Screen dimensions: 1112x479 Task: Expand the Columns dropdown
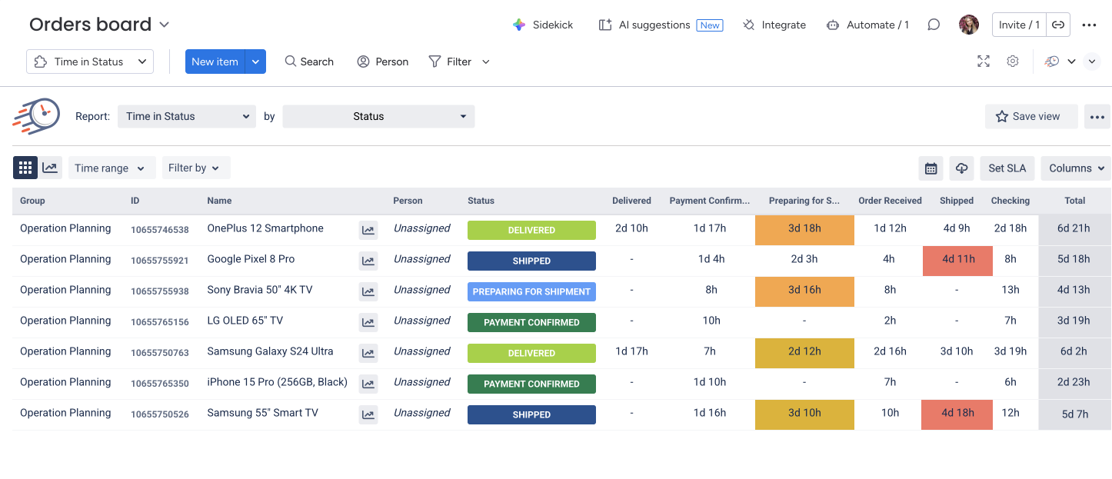click(1076, 168)
